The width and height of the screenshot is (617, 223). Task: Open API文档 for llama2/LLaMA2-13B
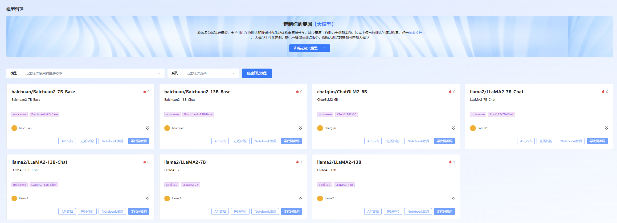[x=373, y=212]
